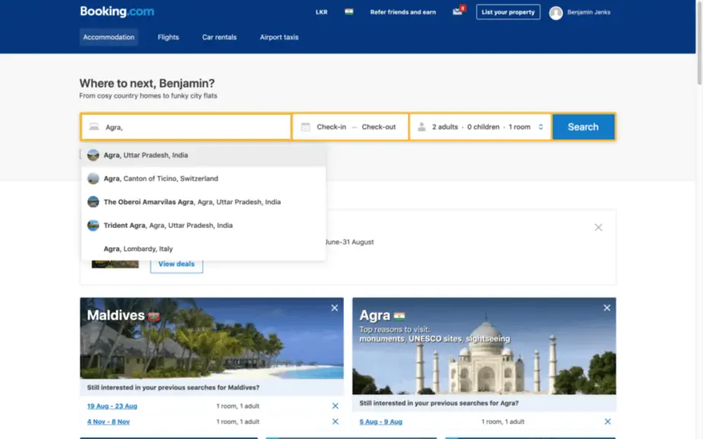Click thumbnail beside Agra, Uttar Pradesh suggestion
703x439 pixels.
94,155
